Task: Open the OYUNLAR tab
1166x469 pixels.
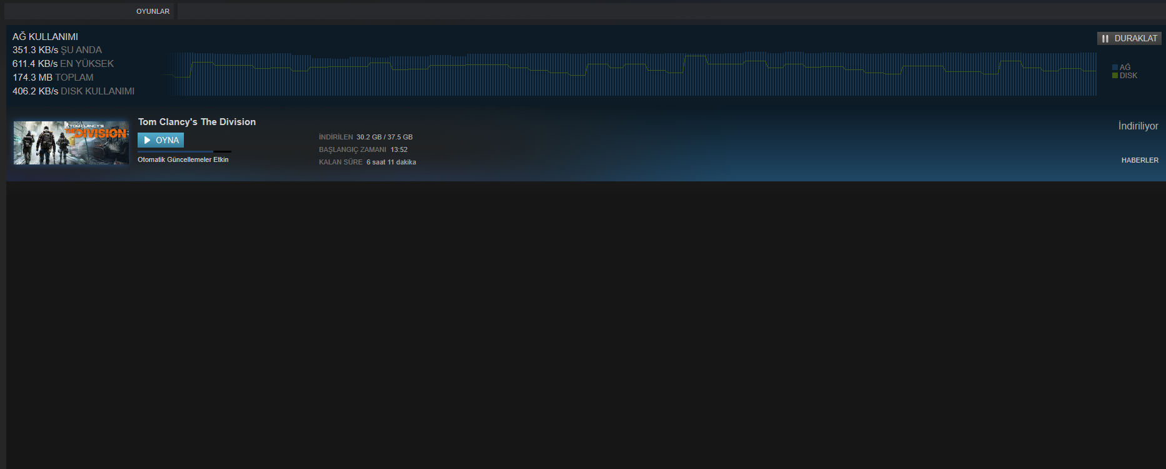Action: coord(153,11)
